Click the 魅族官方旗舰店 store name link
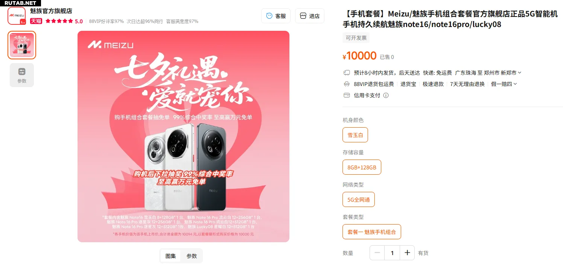 click(51, 11)
